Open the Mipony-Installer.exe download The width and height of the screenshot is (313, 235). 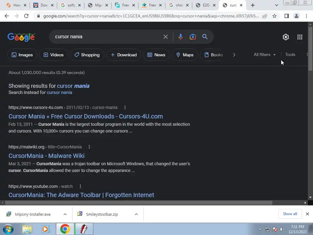(x=32, y=214)
